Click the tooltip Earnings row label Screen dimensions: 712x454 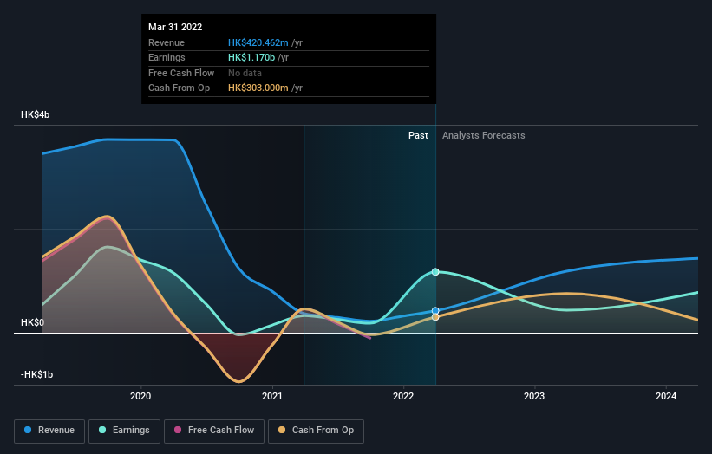click(167, 57)
